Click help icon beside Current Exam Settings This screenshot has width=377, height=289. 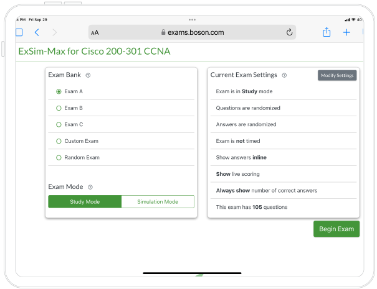(x=284, y=75)
